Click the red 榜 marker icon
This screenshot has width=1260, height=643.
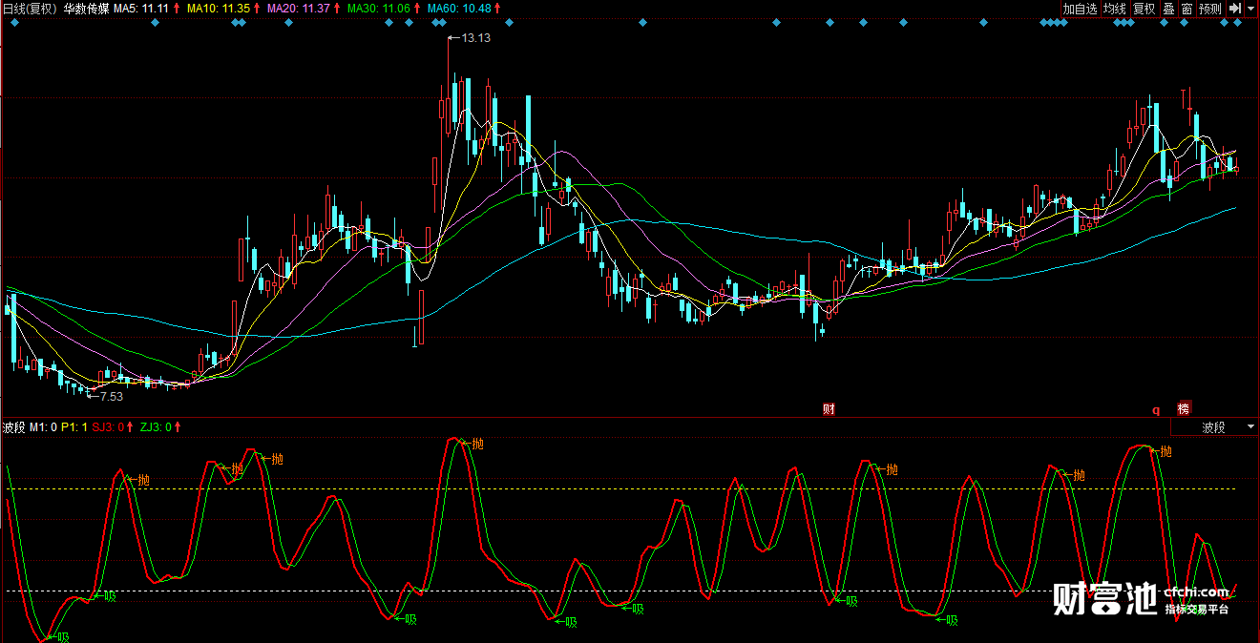(1184, 409)
